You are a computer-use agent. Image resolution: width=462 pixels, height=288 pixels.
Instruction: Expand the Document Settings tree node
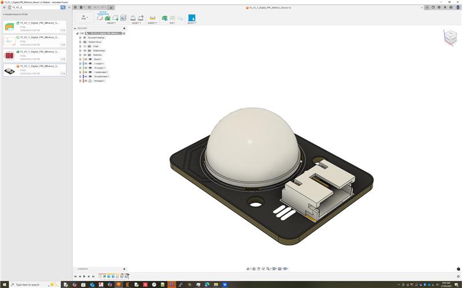80,37
